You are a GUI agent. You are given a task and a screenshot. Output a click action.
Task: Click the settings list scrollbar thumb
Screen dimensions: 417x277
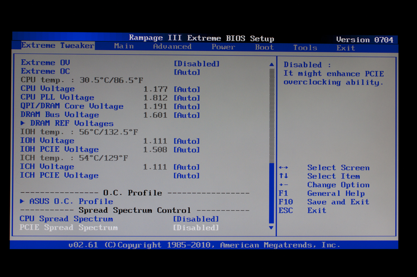click(x=271, y=193)
